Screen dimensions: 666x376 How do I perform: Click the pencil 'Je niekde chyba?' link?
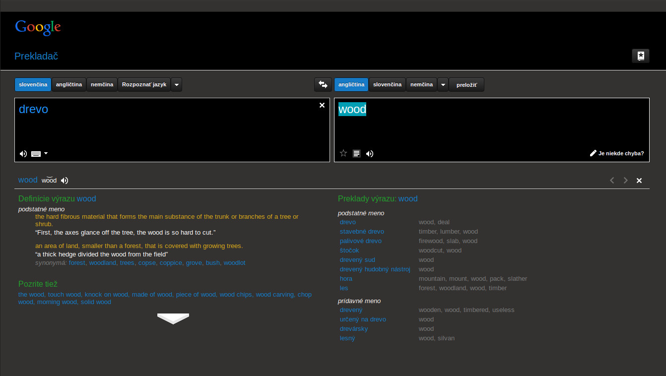(617, 153)
